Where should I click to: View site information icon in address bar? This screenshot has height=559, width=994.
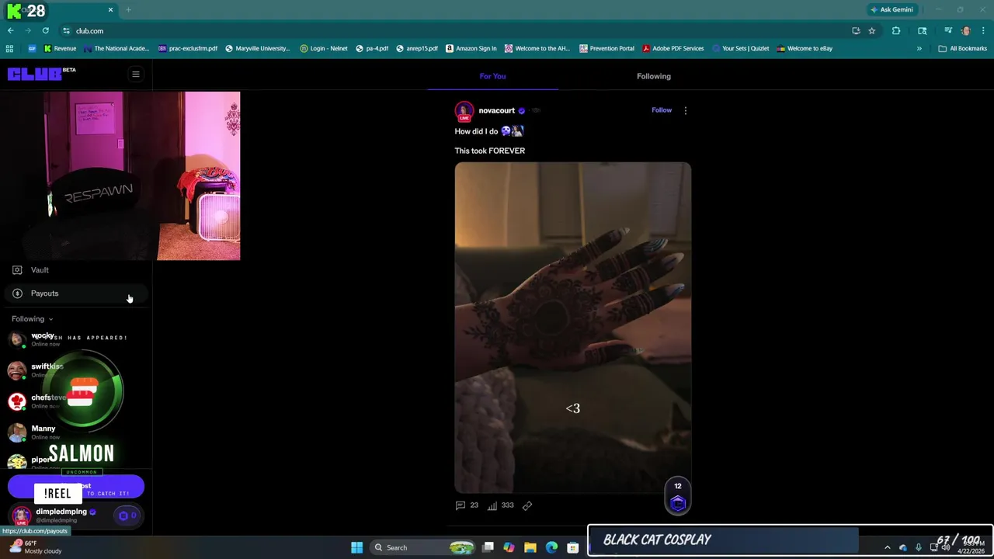pyautogui.click(x=68, y=31)
